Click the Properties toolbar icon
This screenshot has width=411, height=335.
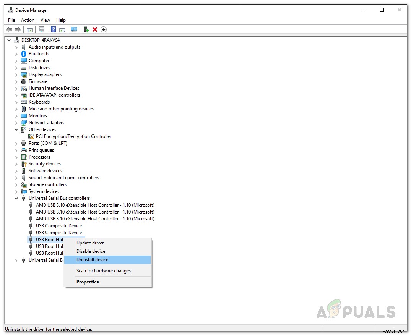41,29
